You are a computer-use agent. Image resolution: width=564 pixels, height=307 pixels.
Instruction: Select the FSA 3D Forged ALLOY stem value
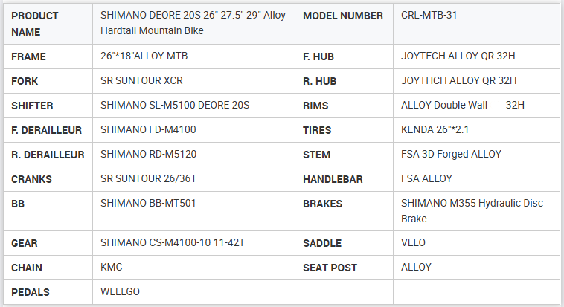(x=451, y=155)
